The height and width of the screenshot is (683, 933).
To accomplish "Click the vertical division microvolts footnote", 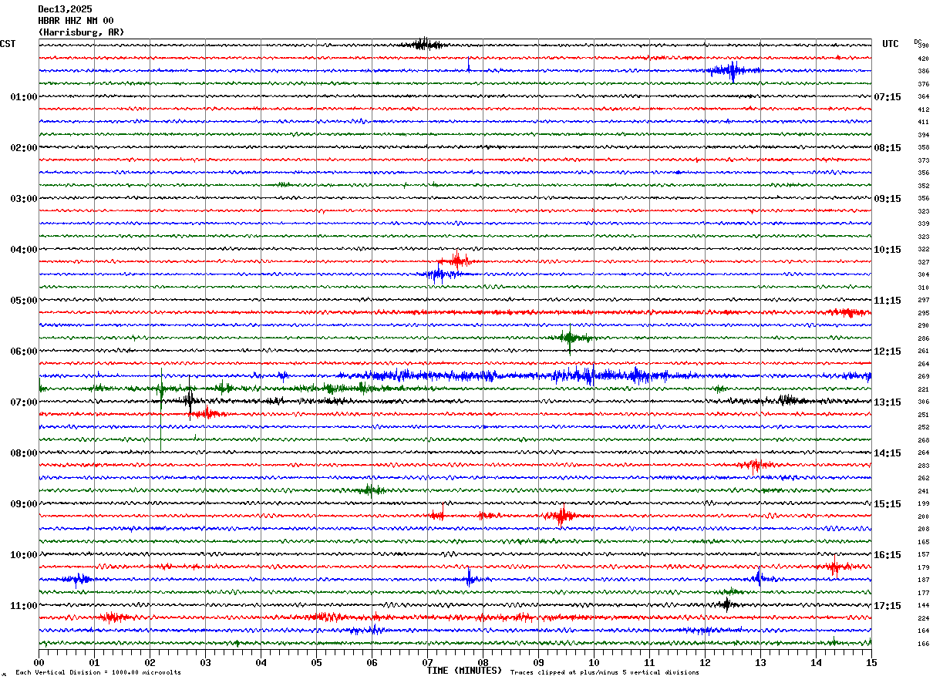I will (98, 672).
